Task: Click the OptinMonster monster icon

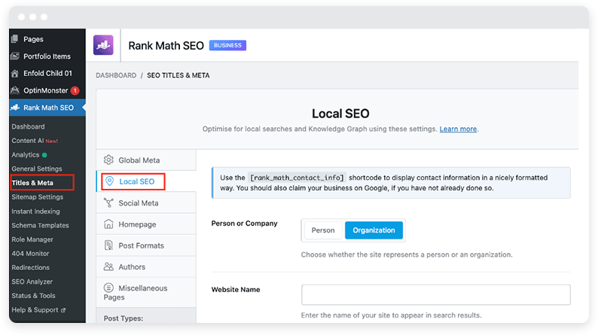Action: 15,90
